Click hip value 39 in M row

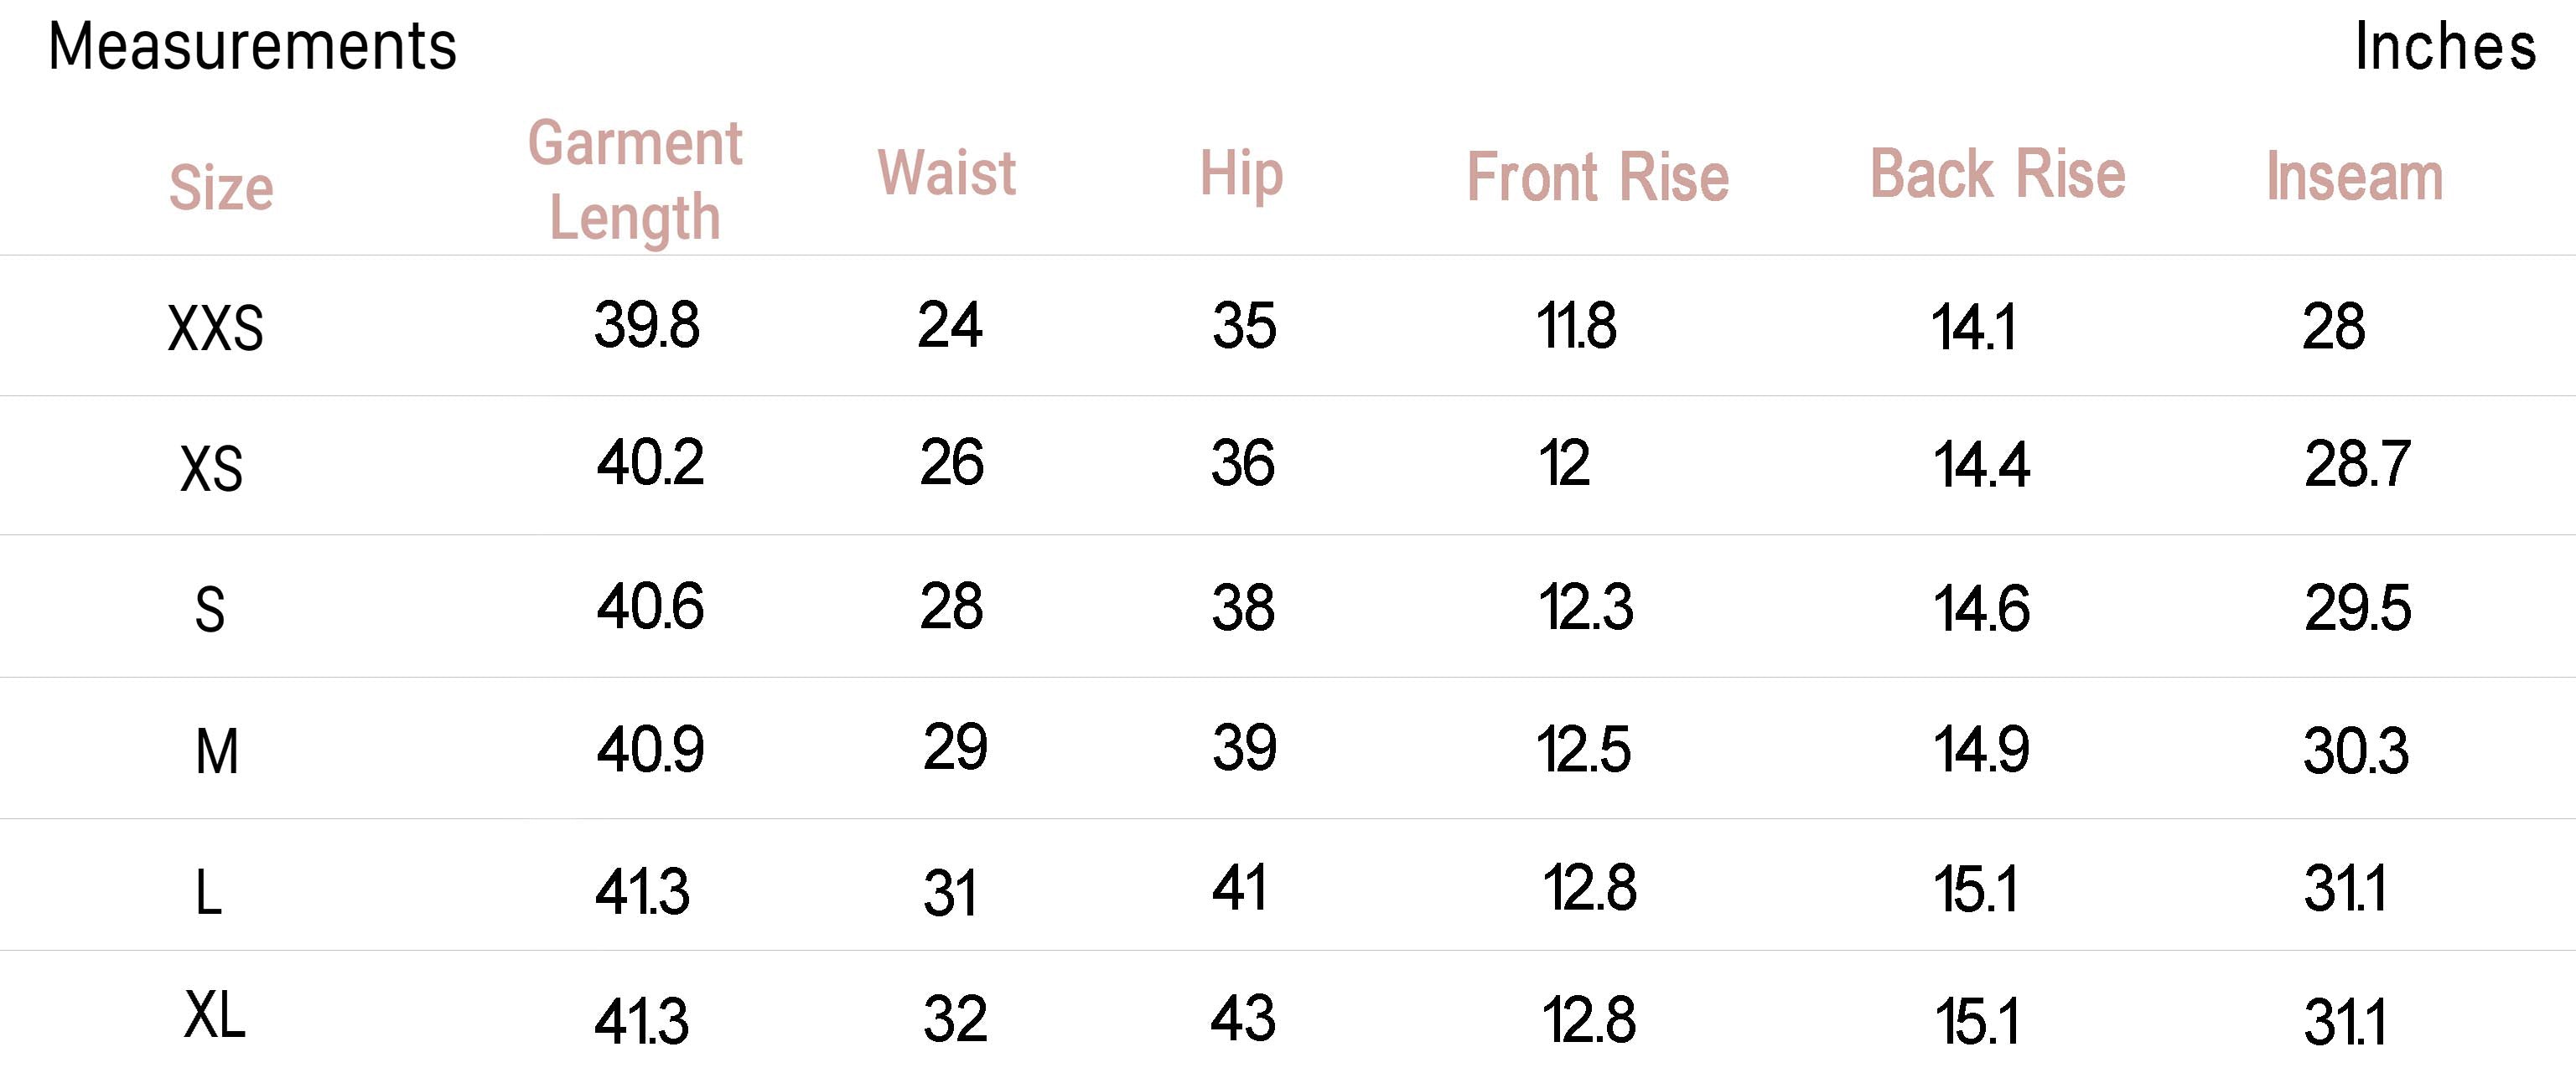coord(1244,748)
